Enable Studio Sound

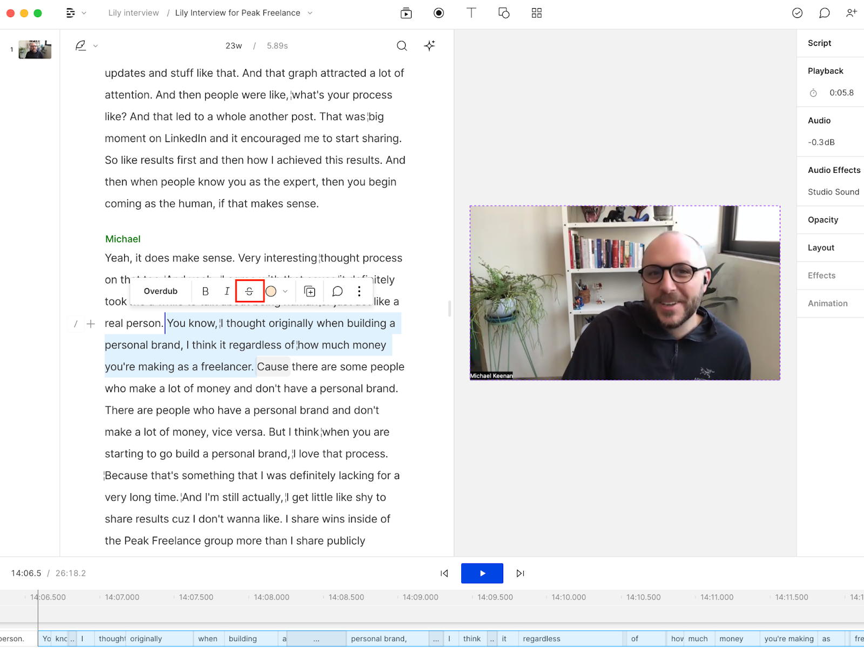point(833,192)
